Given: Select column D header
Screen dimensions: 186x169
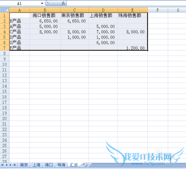Looking at the screenshot, I should click(x=103, y=10).
